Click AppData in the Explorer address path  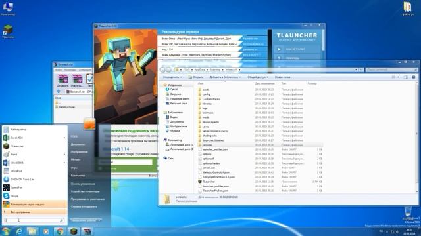pyautogui.click(x=199, y=69)
